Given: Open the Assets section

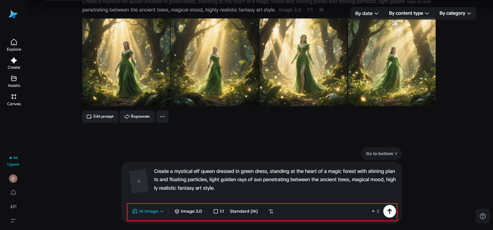Looking at the screenshot, I should 13,81.
